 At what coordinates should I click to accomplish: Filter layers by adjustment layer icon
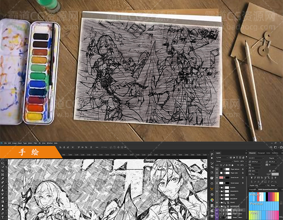point(234,158)
